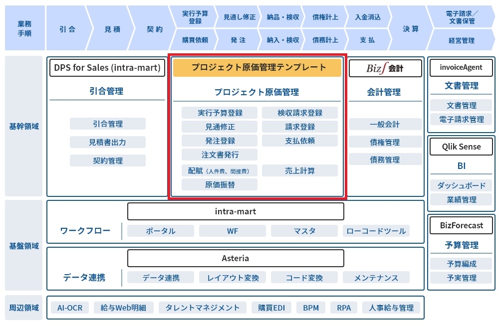Click the ダッシュボード item under BI
The image size is (499, 326).
[x=461, y=185]
